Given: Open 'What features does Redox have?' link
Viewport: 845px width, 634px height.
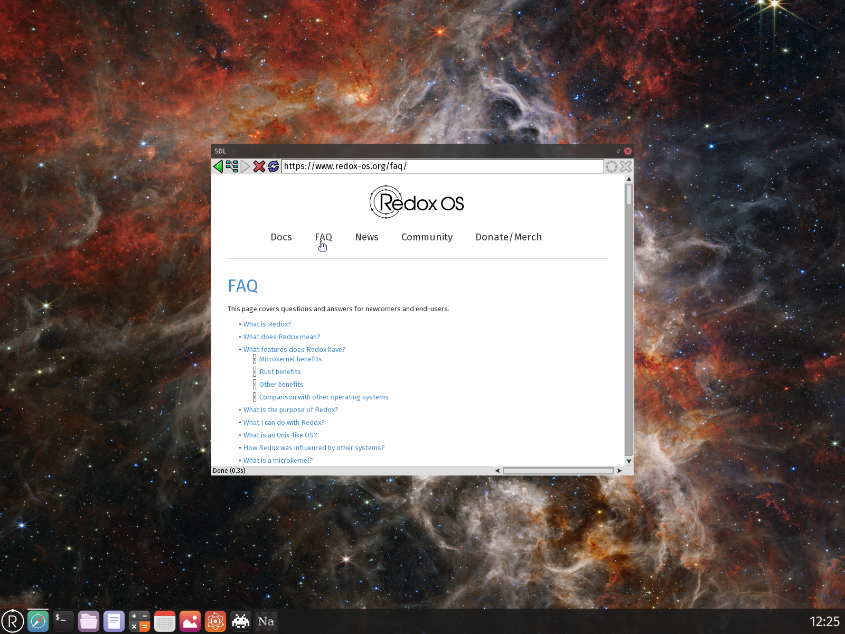Looking at the screenshot, I should pos(294,350).
